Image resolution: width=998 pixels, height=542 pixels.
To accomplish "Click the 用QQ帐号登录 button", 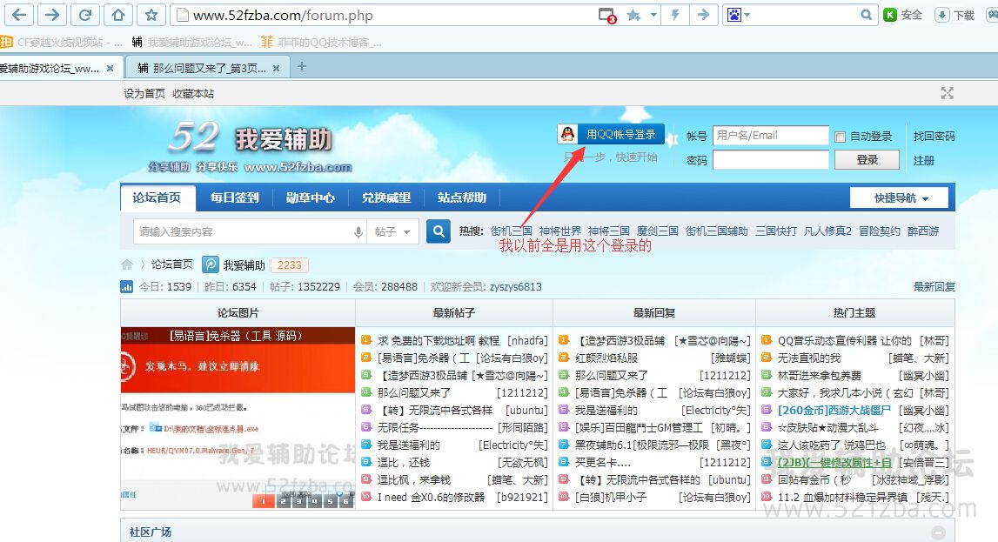I will click(x=611, y=134).
